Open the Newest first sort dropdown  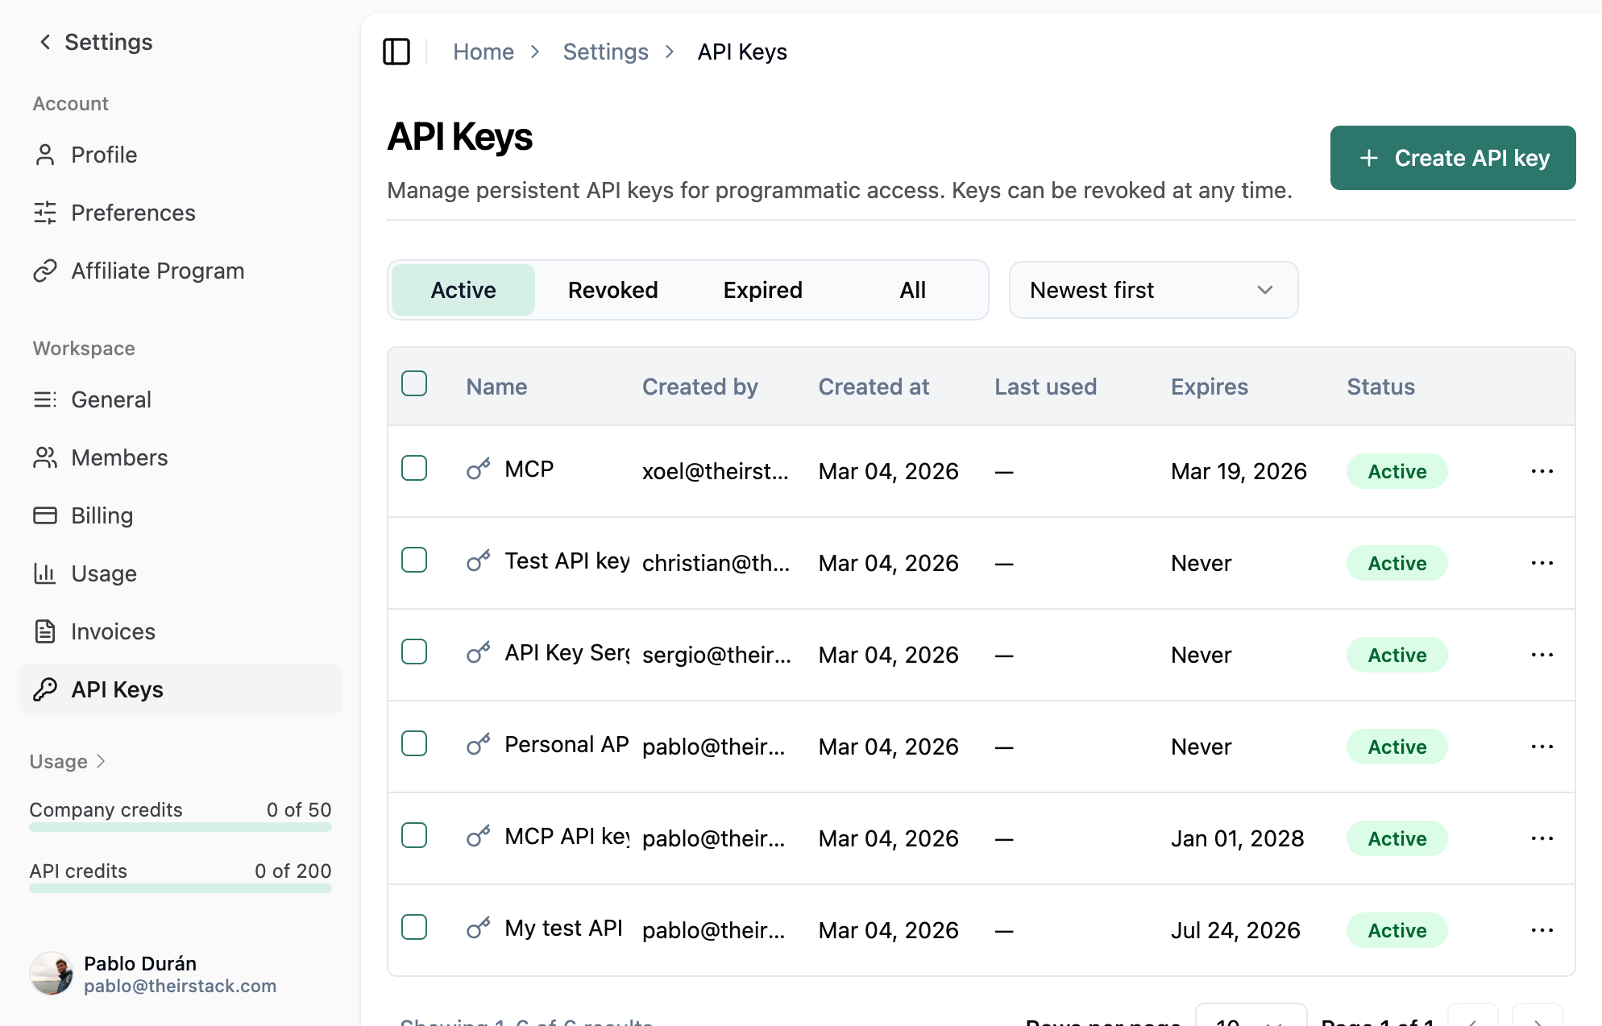click(x=1152, y=290)
